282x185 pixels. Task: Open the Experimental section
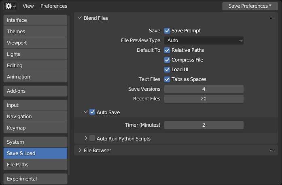(x=36, y=179)
